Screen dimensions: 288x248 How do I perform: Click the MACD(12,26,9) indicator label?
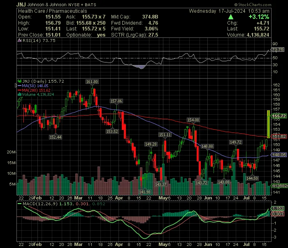[x=40, y=204]
